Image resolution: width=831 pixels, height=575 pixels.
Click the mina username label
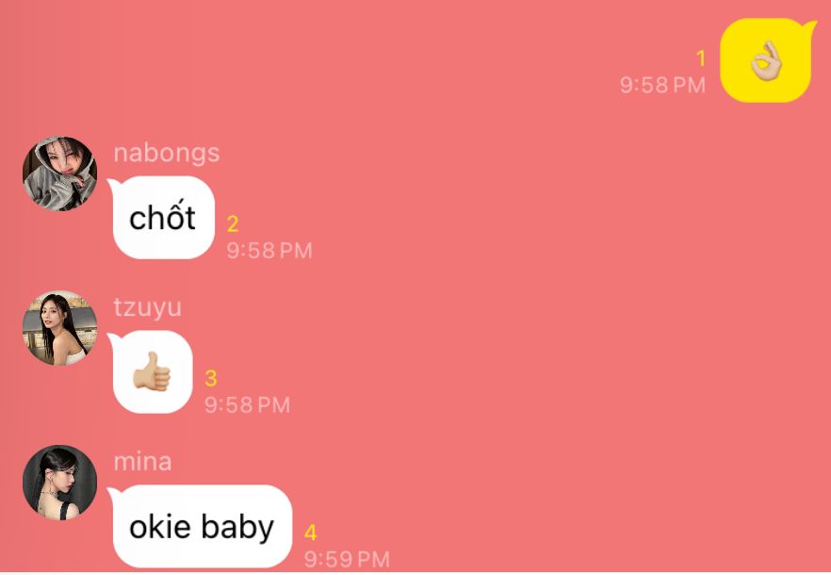[142, 462]
